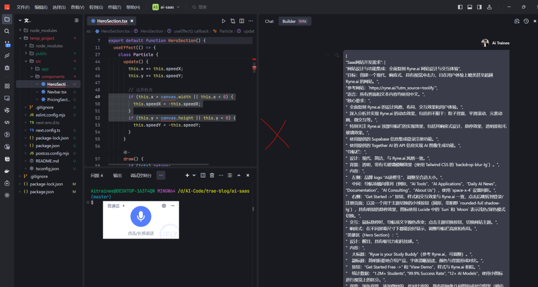Split the editor to the right
The width and height of the screenshot is (538, 287).
click(x=242, y=21)
